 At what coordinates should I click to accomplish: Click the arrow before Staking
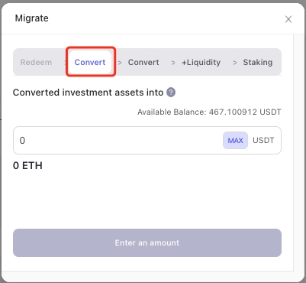235,63
